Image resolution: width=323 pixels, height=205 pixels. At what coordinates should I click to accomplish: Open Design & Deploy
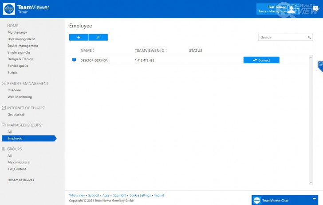pyautogui.click(x=20, y=59)
